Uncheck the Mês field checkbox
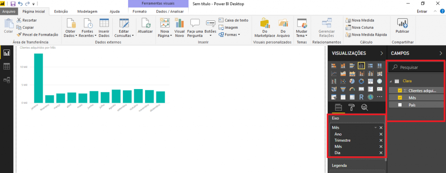Screen dimensions: 446x173 click(x=400, y=98)
